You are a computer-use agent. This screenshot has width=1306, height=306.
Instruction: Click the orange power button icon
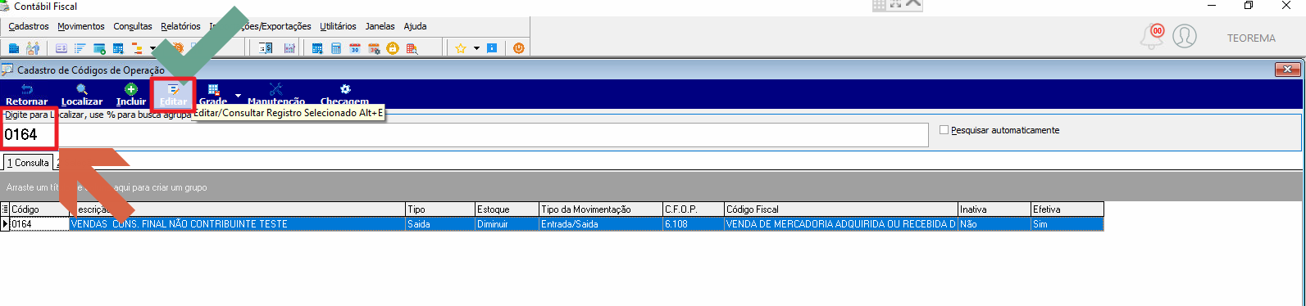(518, 48)
